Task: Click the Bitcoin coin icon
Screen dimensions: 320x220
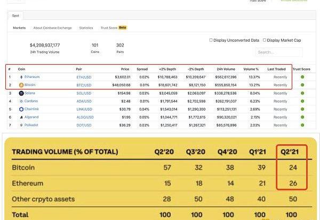Action: [21, 85]
